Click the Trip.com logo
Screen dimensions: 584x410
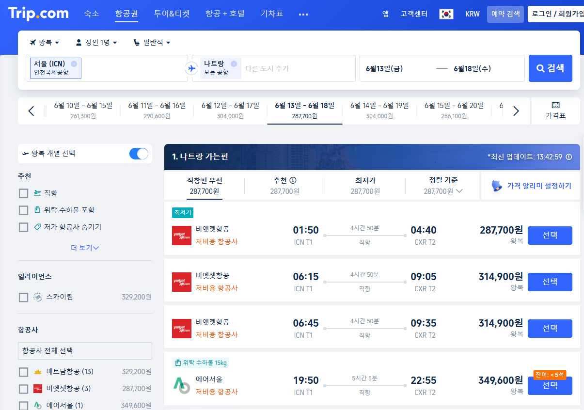38,13
